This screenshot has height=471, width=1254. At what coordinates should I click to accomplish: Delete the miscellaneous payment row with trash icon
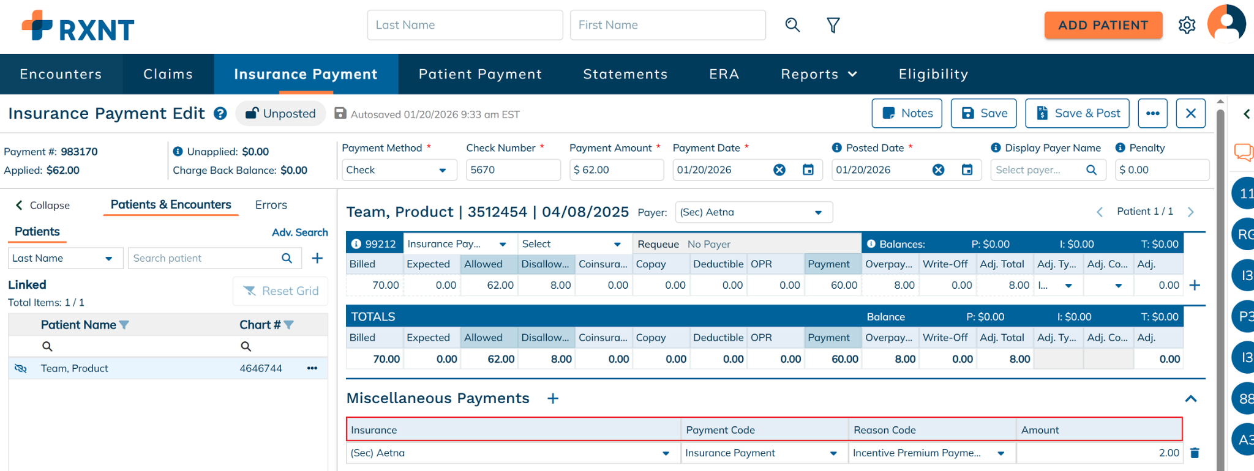pyautogui.click(x=1195, y=453)
